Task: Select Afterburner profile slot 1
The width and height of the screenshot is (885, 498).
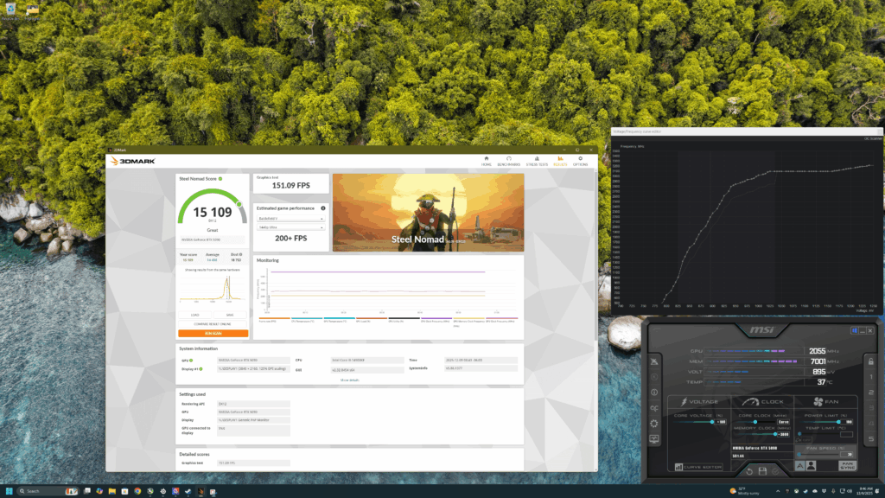Action: pos(871,377)
